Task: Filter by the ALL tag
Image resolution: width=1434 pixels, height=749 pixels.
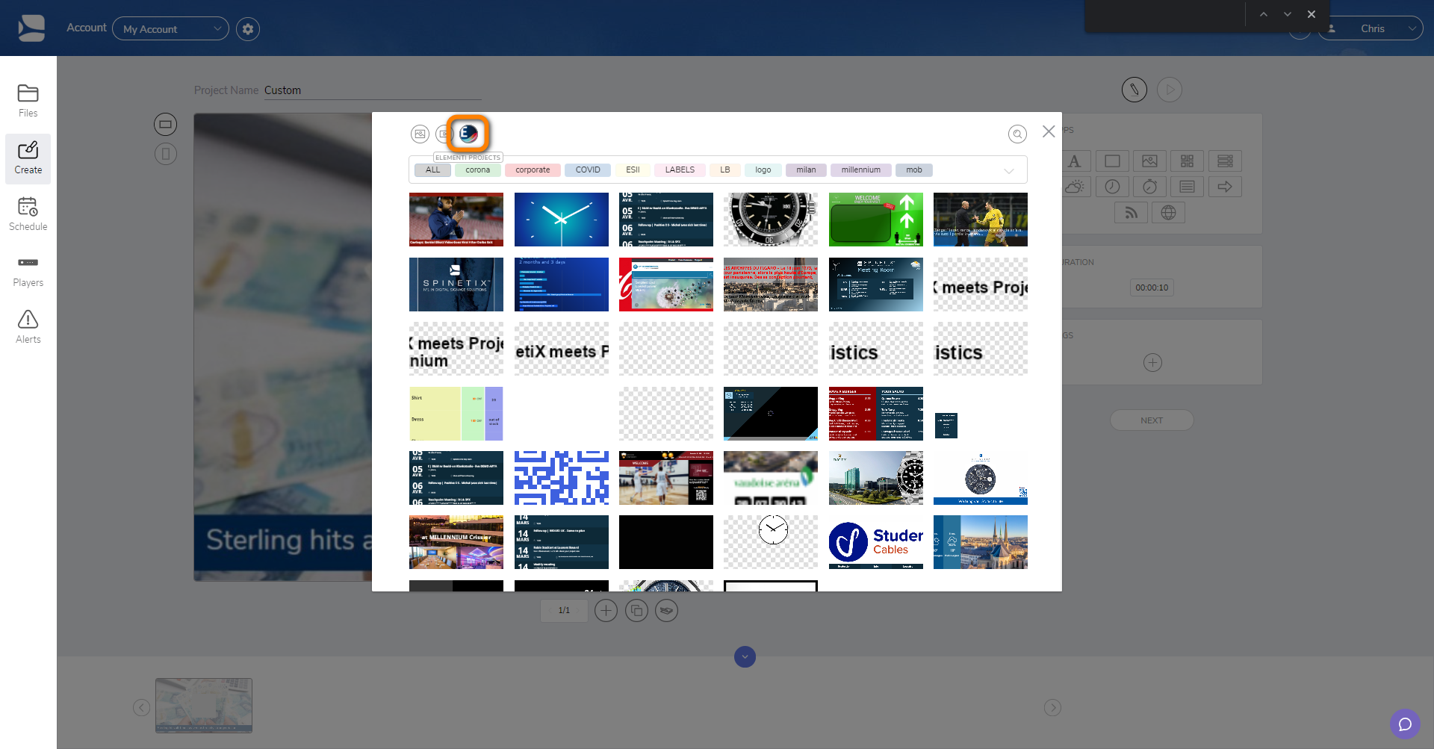Action: [x=432, y=170]
